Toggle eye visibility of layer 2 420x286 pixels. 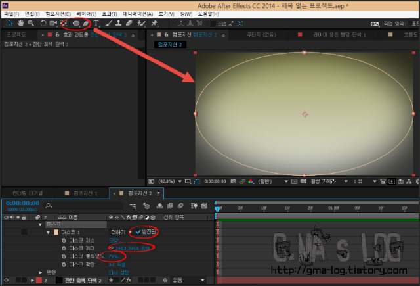[x=7, y=280]
